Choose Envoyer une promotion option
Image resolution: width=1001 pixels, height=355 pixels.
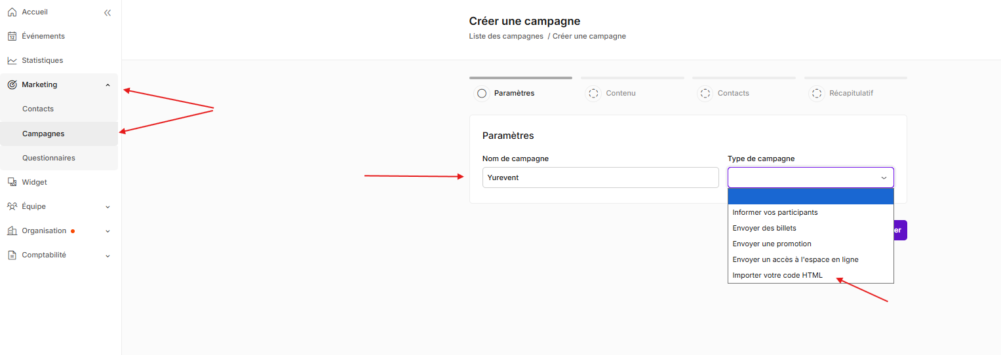click(810, 244)
